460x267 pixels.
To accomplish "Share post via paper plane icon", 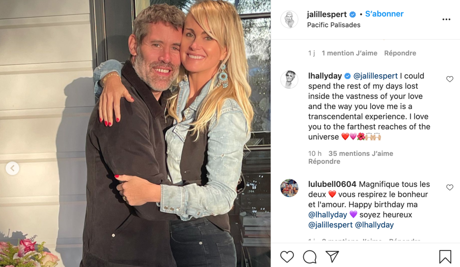I will point(332,256).
